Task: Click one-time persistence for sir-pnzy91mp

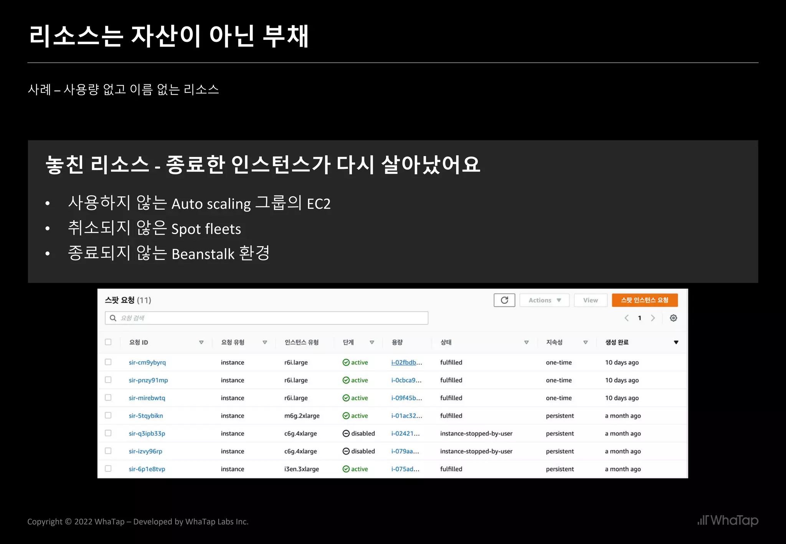Action: tap(559, 380)
